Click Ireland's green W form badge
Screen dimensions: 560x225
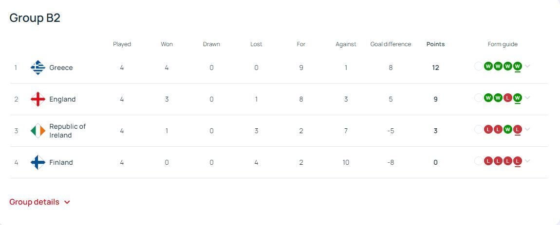508,129
